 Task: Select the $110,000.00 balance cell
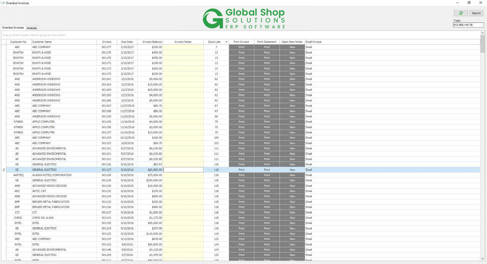point(150,234)
